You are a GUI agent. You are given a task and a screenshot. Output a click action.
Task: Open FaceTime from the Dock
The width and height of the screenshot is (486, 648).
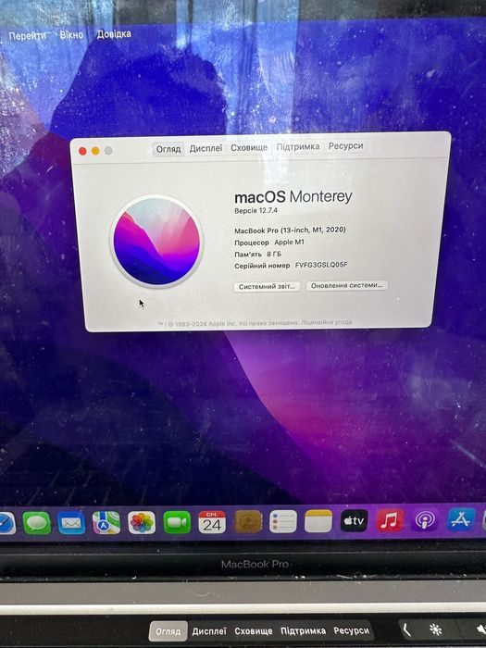177,522
